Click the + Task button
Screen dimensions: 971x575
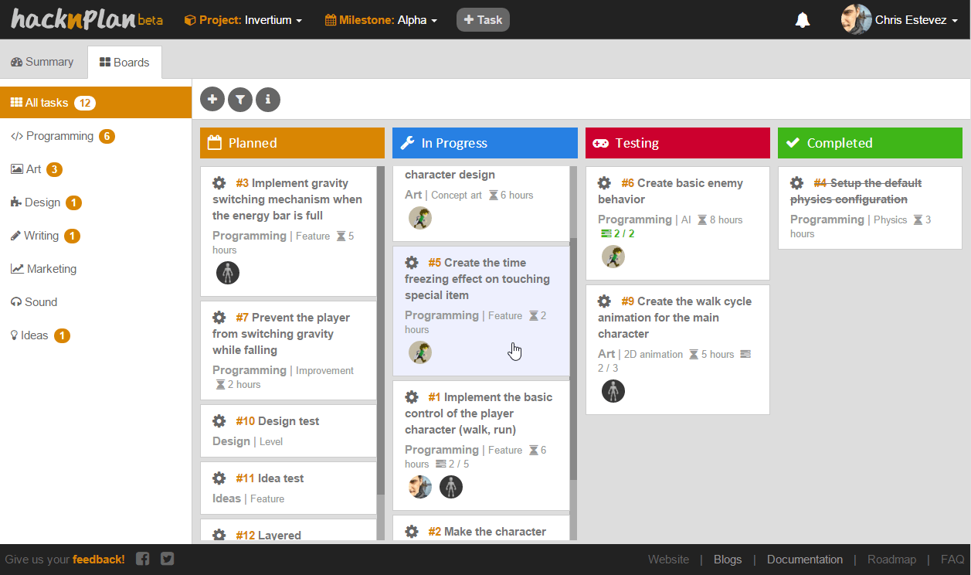tap(483, 20)
